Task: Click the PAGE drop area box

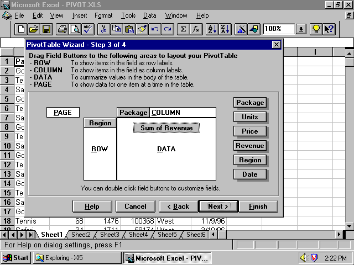Action: point(63,113)
